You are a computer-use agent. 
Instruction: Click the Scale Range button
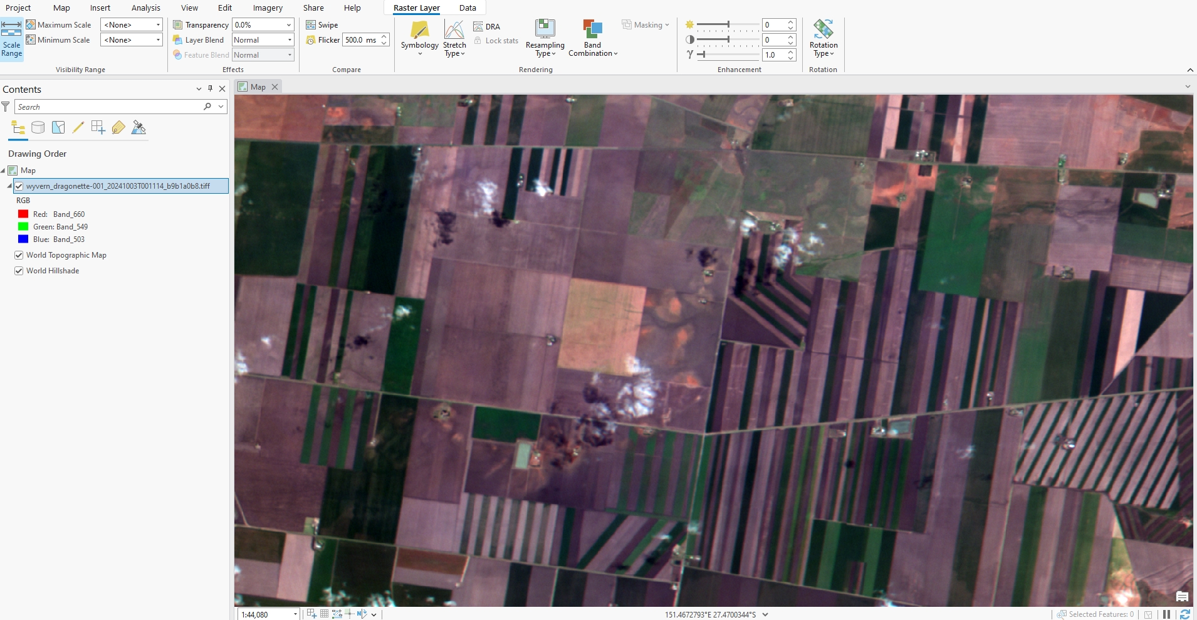[11, 39]
